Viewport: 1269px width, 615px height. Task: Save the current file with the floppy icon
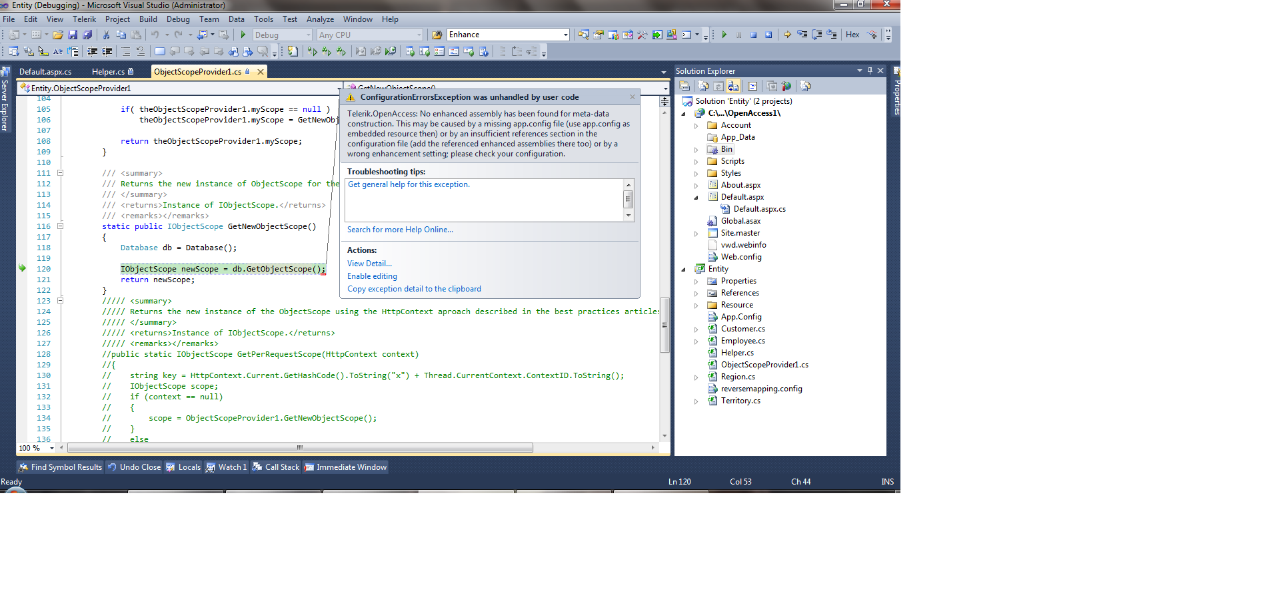pyautogui.click(x=73, y=35)
